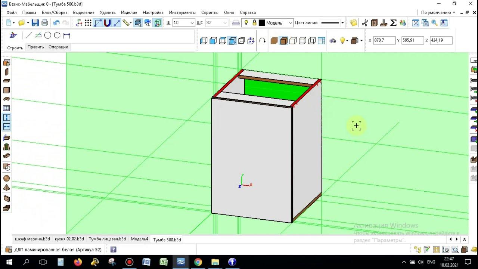Switch to Тумба лицевая.b3d document tab
The width and height of the screenshot is (478, 269).
click(107, 239)
